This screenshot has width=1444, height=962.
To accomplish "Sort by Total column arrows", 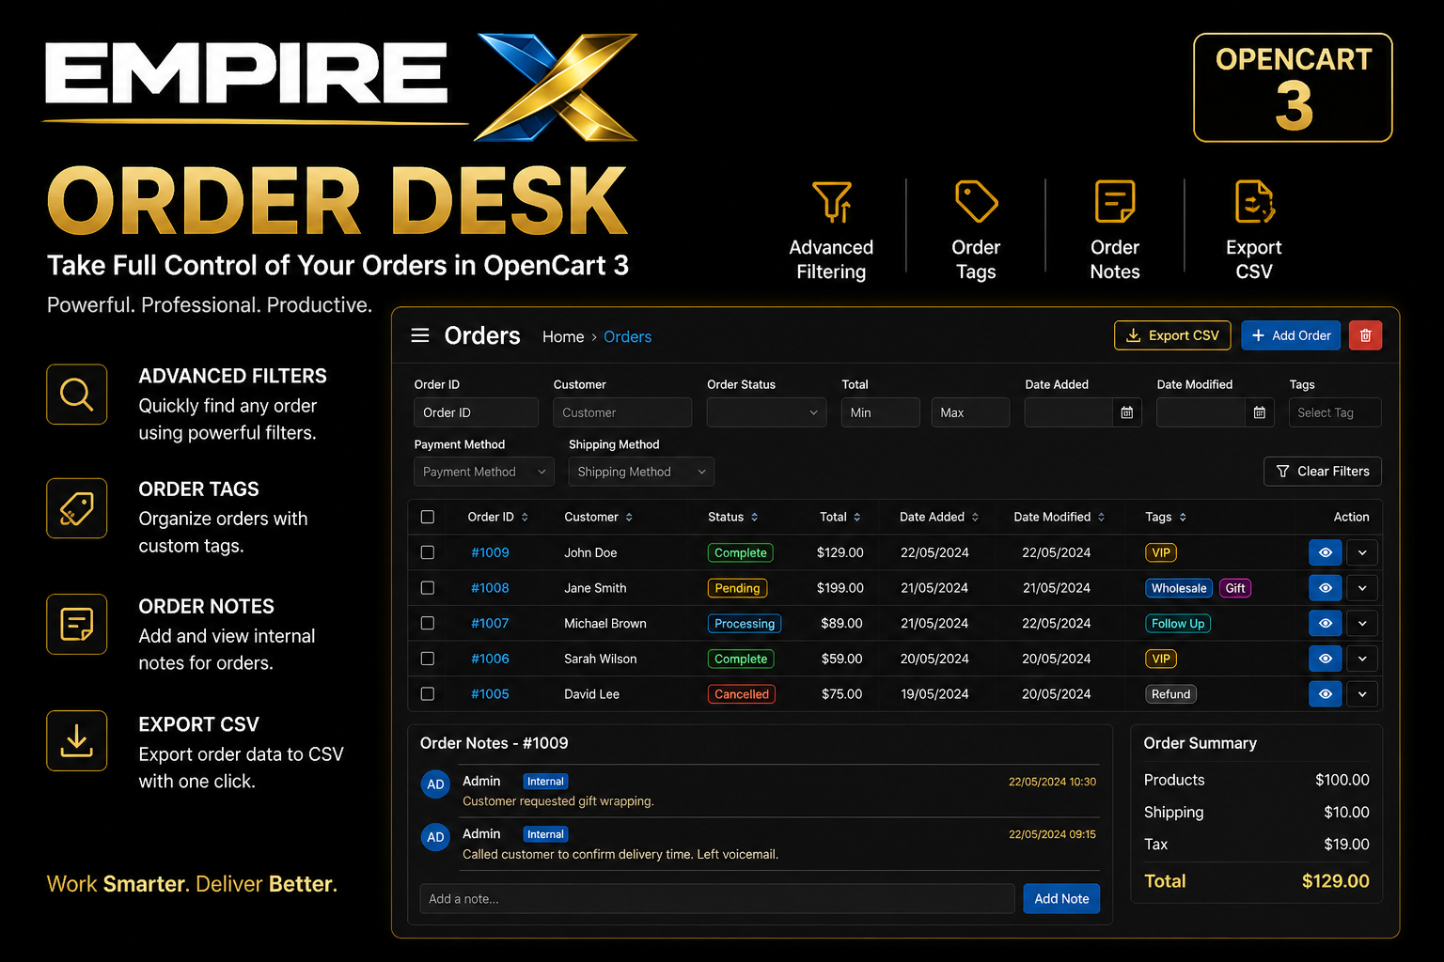I will pyautogui.click(x=856, y=518).
